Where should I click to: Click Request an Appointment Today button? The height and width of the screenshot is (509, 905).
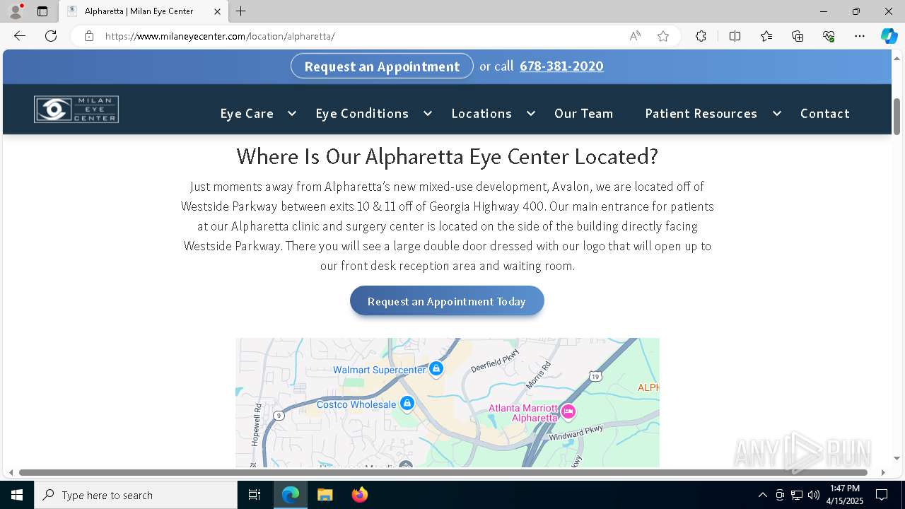[447, 301]
